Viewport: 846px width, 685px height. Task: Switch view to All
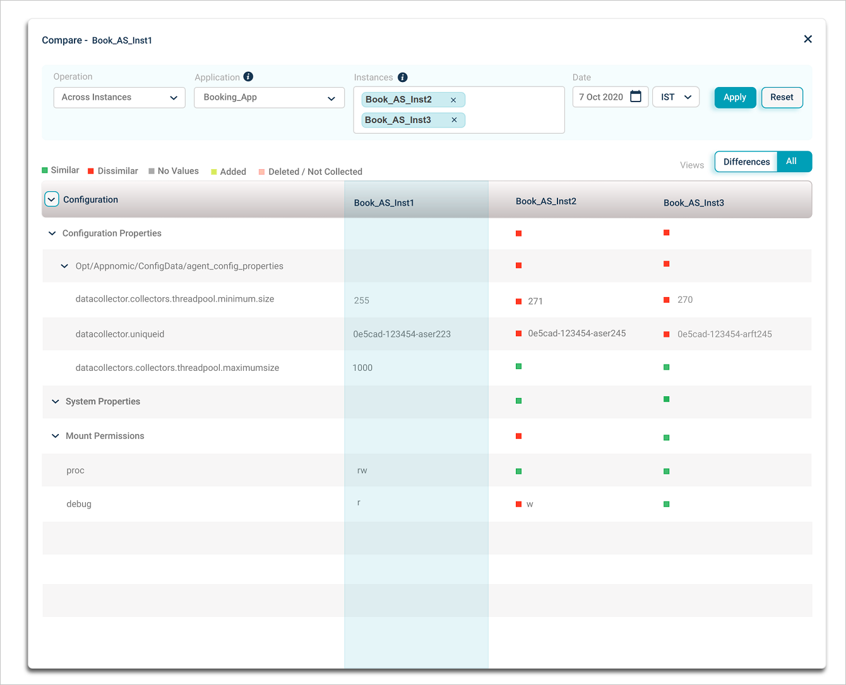[x=791, y=161]
